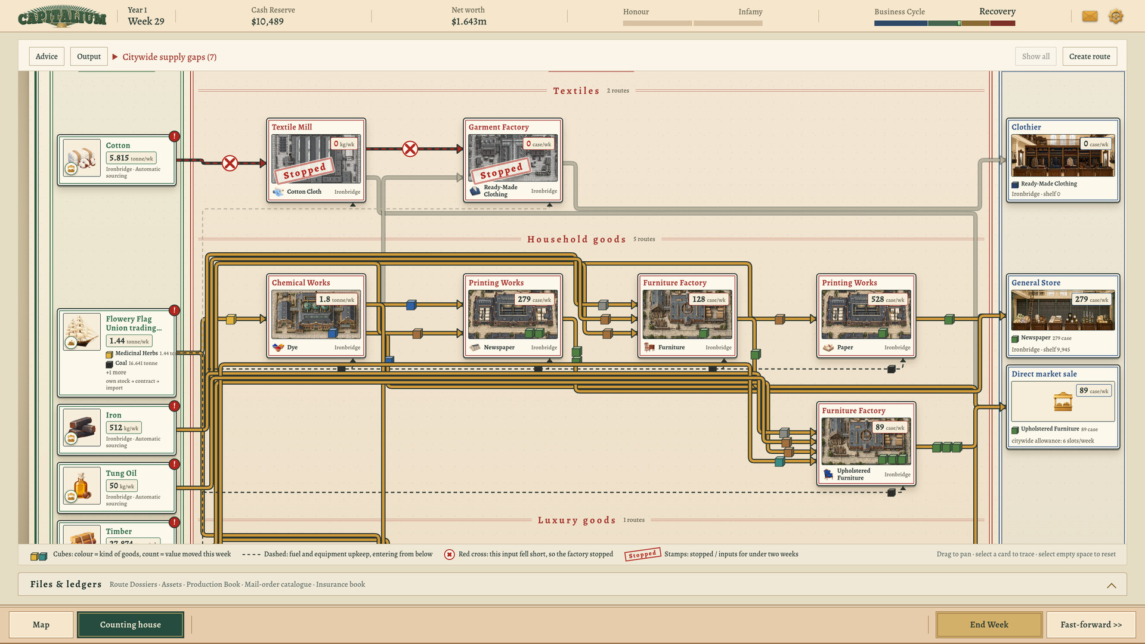This screenshot has height=644, width=1145.
Task: Click the Ready-Made Clothing icon in Garment Factory
Action: click(x=475, y=191)
